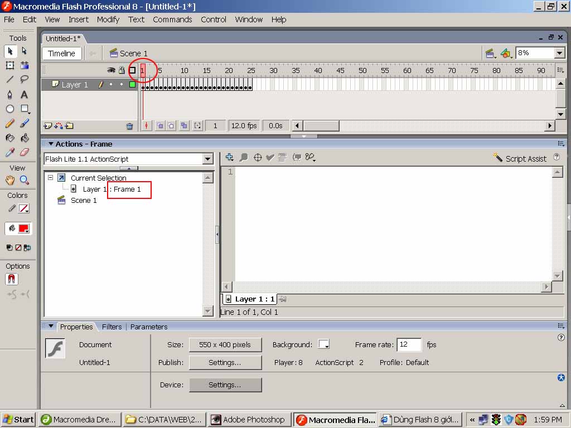Screen dimensions: 571x428
Task: Open the Insert menu
Action: pos(79,20)
